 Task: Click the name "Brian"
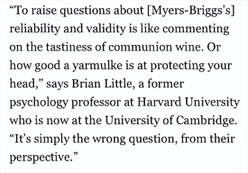coord(86,84)
